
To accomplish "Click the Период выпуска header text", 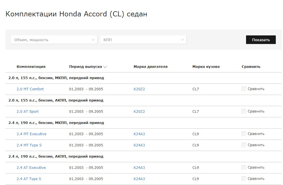I will [85, 66].
